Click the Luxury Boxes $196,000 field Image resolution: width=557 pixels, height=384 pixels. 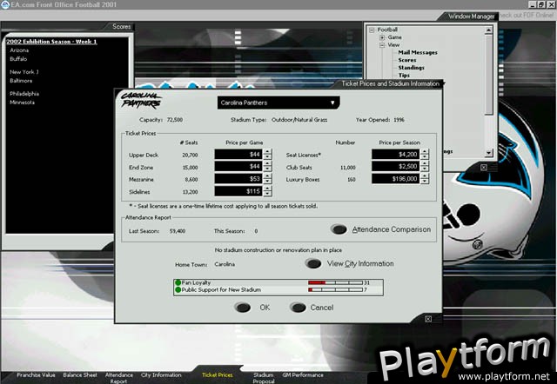[396, 179]
